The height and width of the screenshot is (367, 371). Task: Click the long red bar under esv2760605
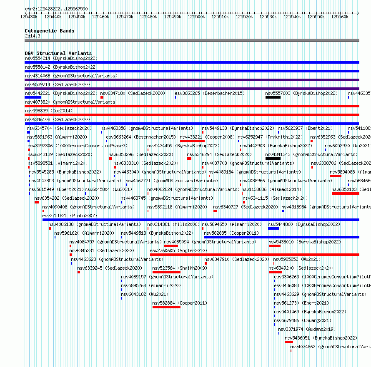point(255,255)
